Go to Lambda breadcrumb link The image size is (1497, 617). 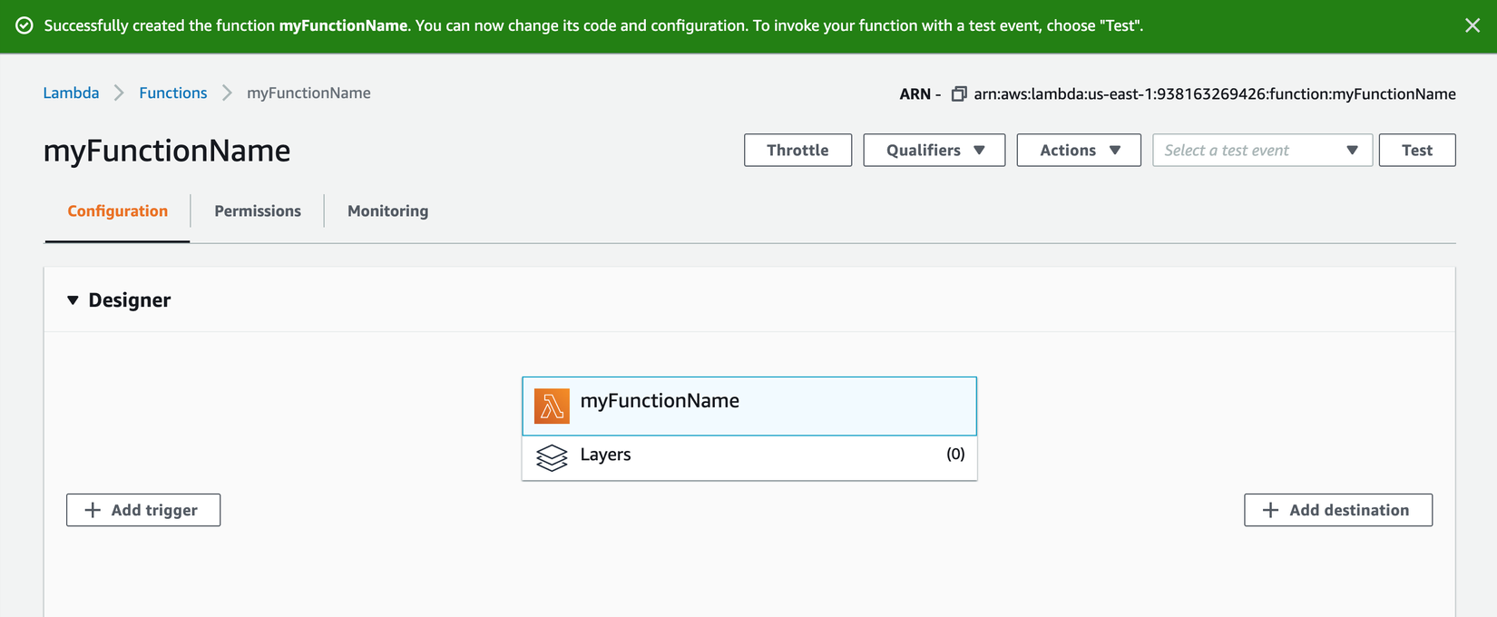click(71, 93)
